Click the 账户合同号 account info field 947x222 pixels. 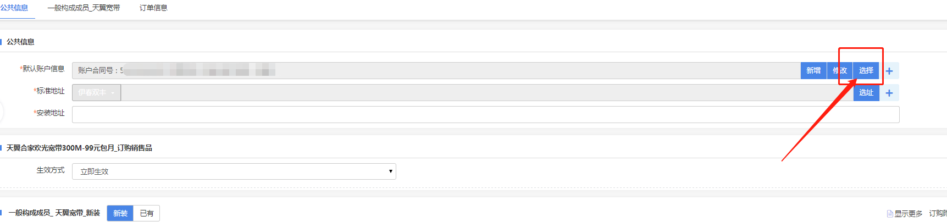(436, 70)
